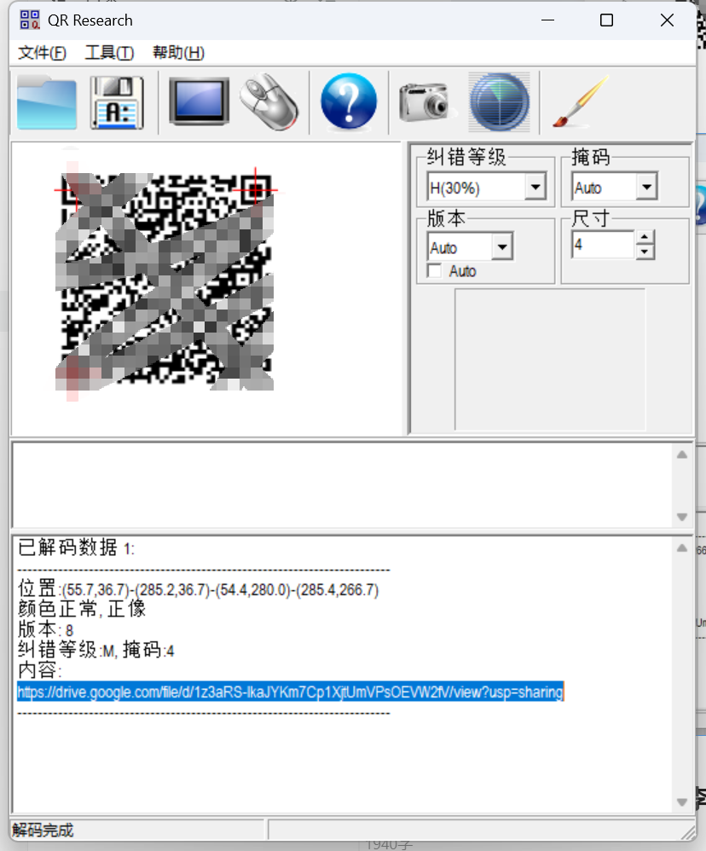Click the QR Research app icon in title bar
706x851 pixels.
tap(30, 20)
